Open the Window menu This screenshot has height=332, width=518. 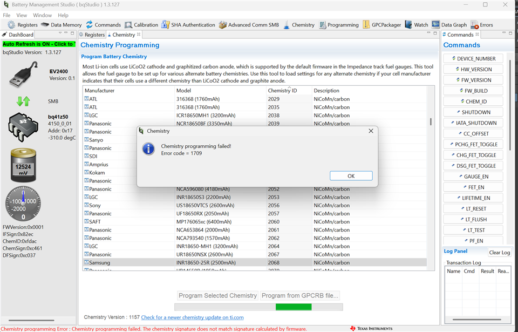42,15
